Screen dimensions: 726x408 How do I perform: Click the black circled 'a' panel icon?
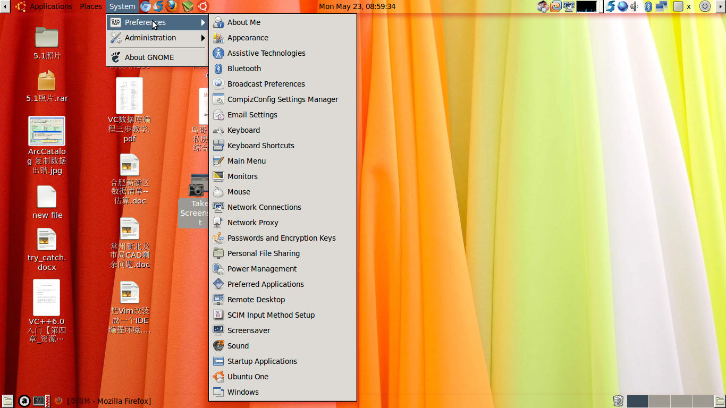click(x=24, y=401)
